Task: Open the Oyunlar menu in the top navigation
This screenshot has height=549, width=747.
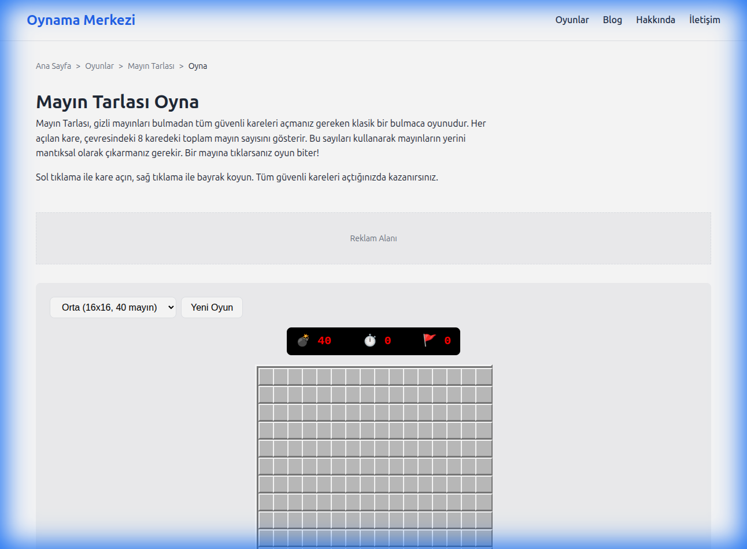Action: tap(572, 20)
